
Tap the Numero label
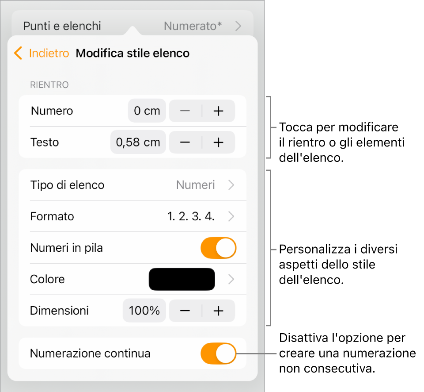pos(52,111)
